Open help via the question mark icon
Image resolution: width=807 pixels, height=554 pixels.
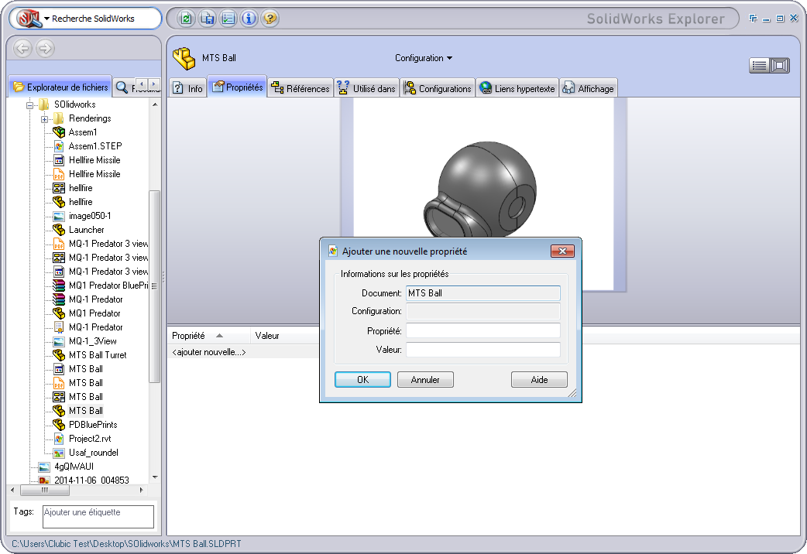270,19
